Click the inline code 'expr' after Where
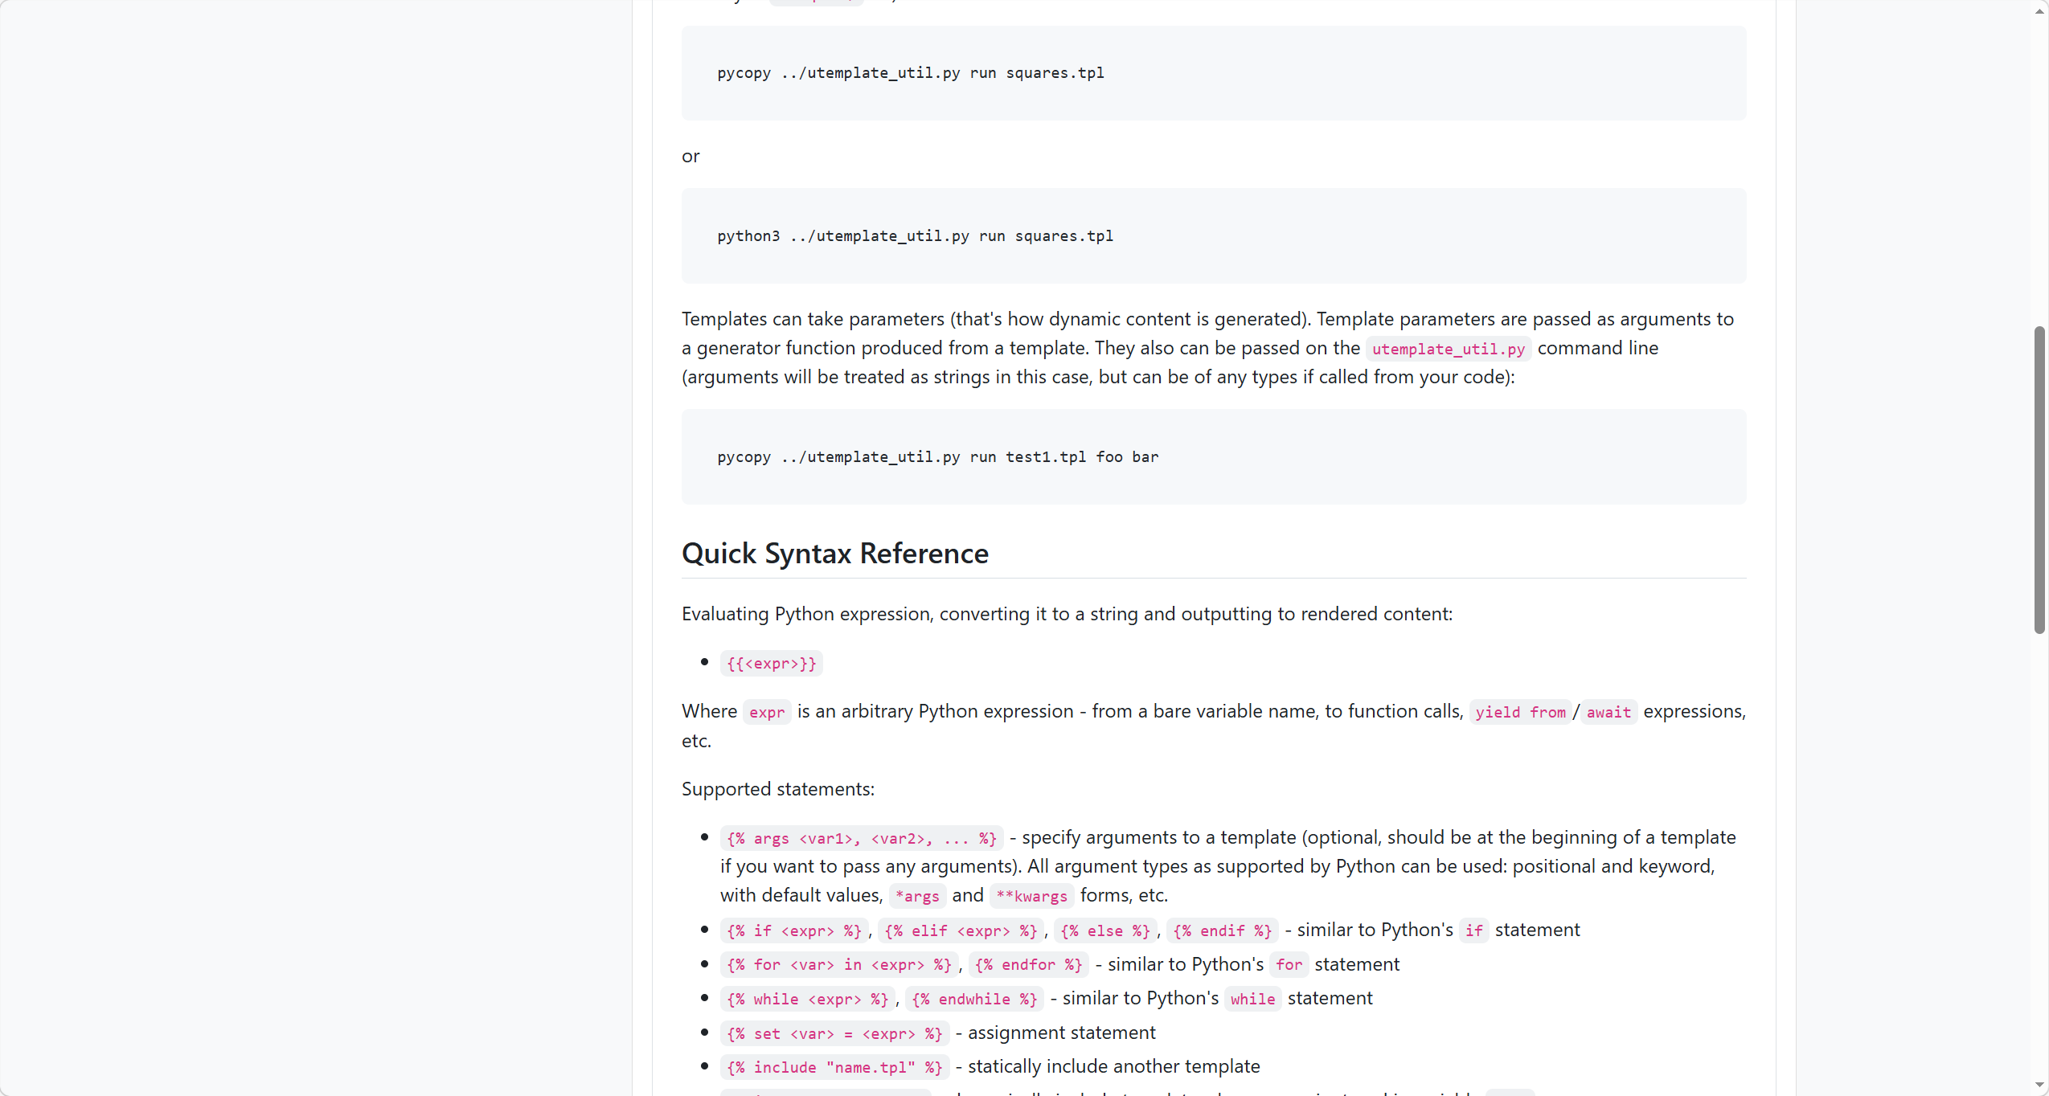 click(767, 713)
